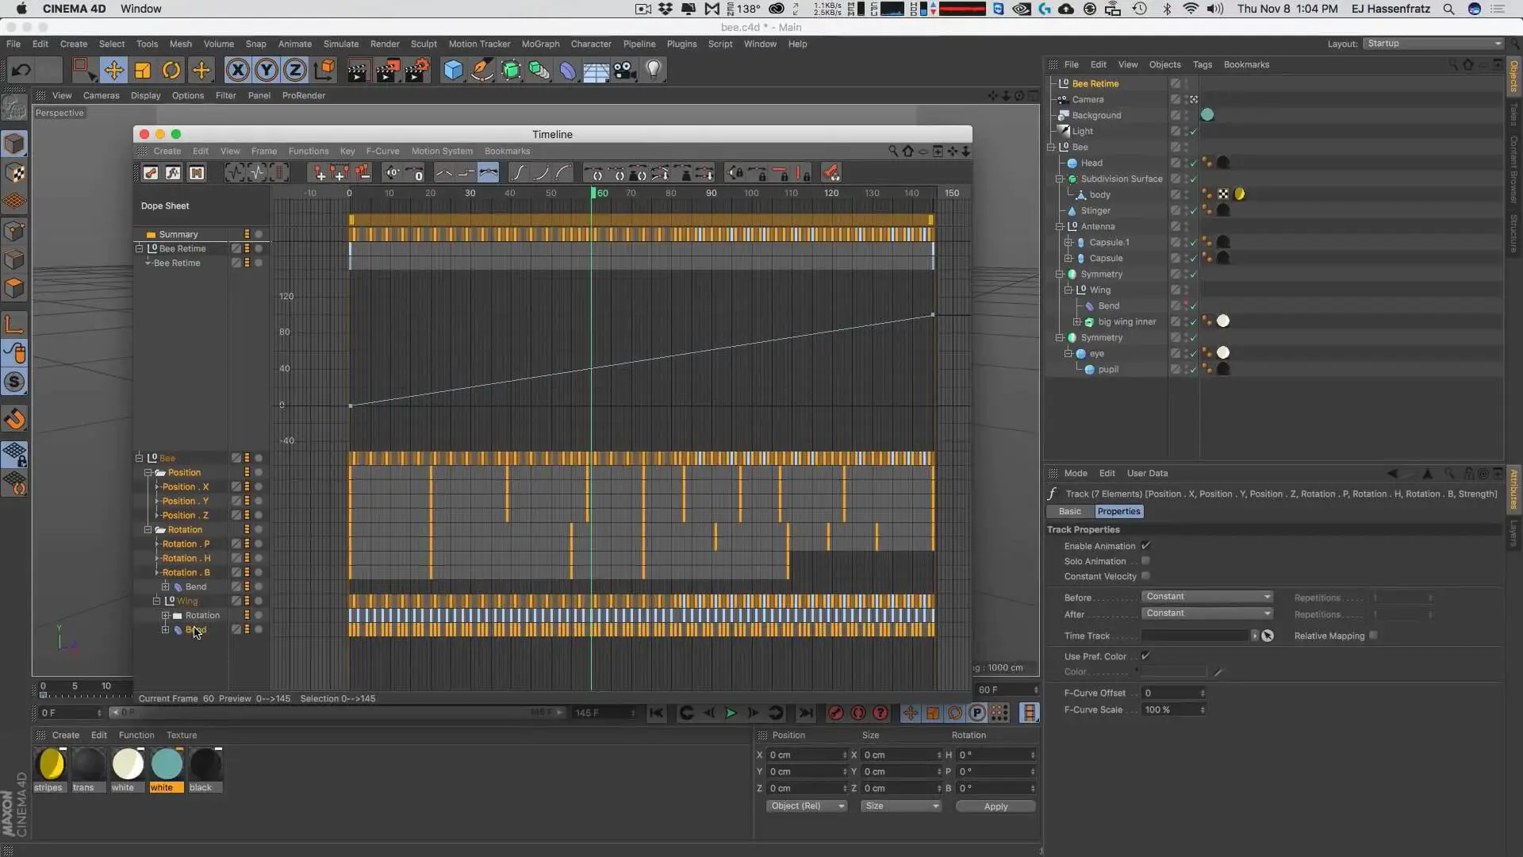Click the Floor environment icon
This screenshot has height=857, width=1523.
coord(596,71)
